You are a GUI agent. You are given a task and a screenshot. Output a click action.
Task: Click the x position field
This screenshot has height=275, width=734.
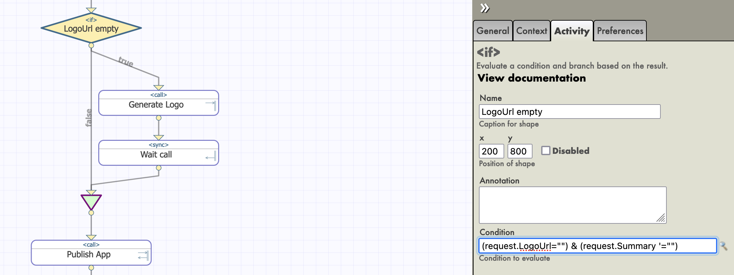(491, 151)
